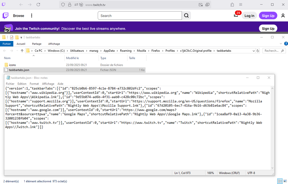Click the shield tracking protection icon

(63, 5)
